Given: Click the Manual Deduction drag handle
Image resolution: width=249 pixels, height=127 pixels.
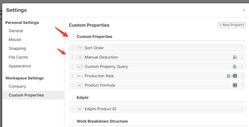Looking at the screenshot, I should [73, 57].
